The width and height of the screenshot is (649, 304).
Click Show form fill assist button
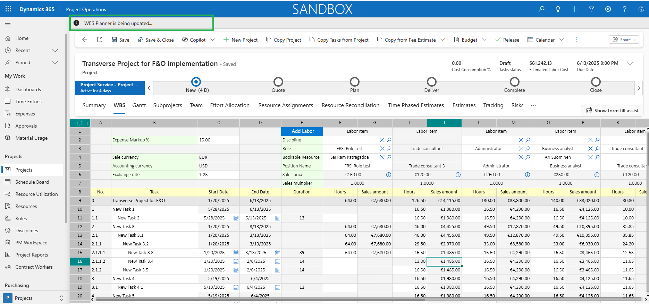coord(613,111)
